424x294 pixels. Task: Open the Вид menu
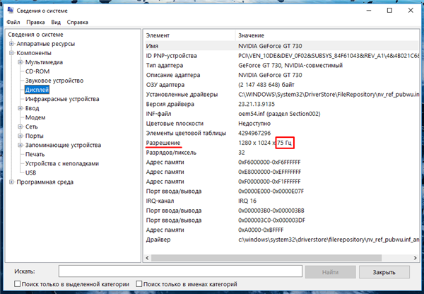coord(56,22)
